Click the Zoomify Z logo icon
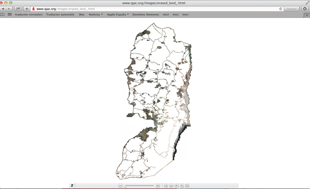 tap(72, 186)
